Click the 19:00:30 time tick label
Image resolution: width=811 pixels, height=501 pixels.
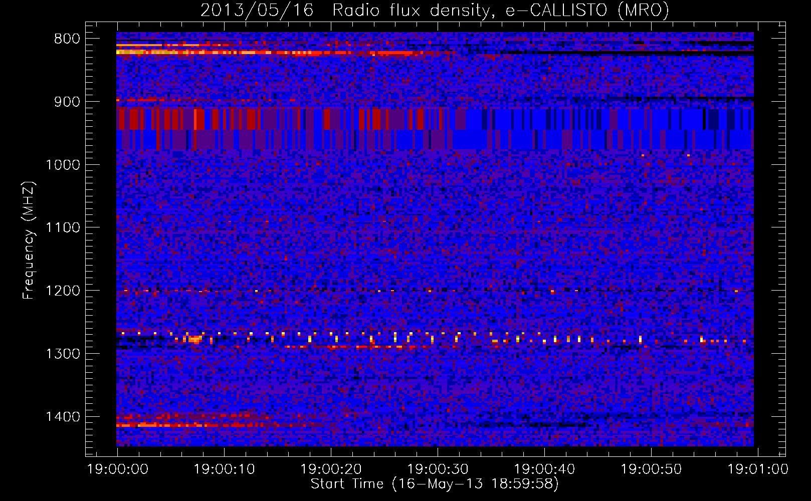click(438, 469)
